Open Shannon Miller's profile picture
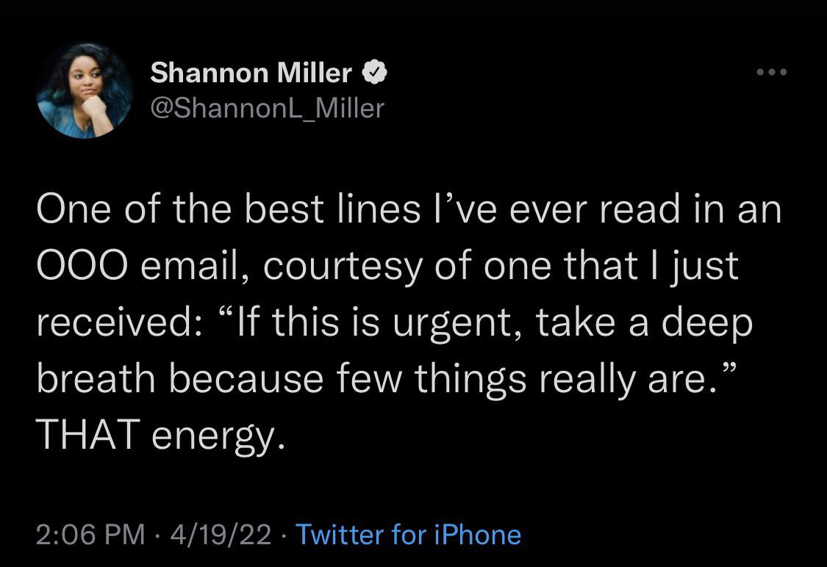Screen dimensions: 827x567 click(84, 91)
